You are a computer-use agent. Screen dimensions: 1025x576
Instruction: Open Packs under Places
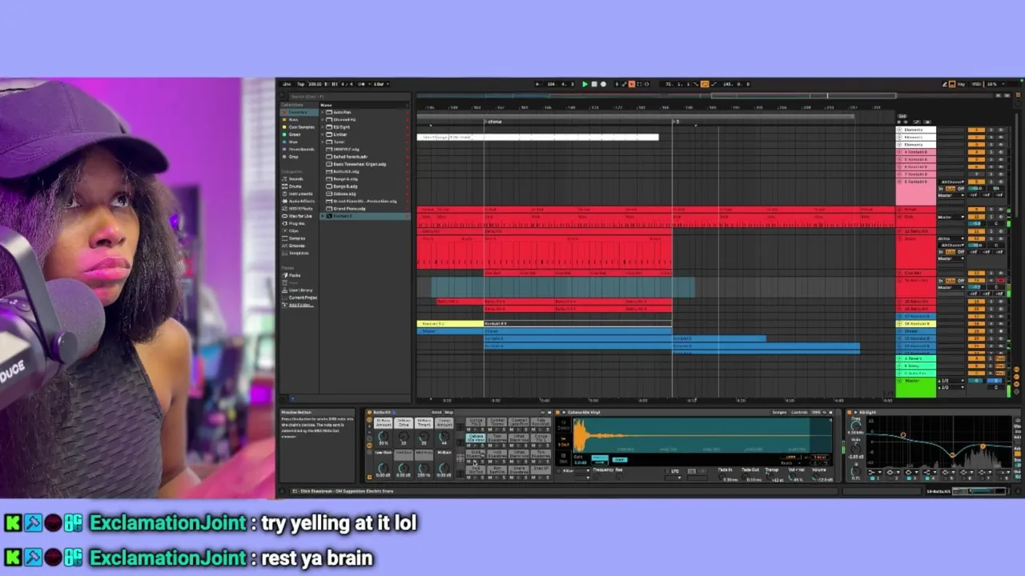click(295, 275)
